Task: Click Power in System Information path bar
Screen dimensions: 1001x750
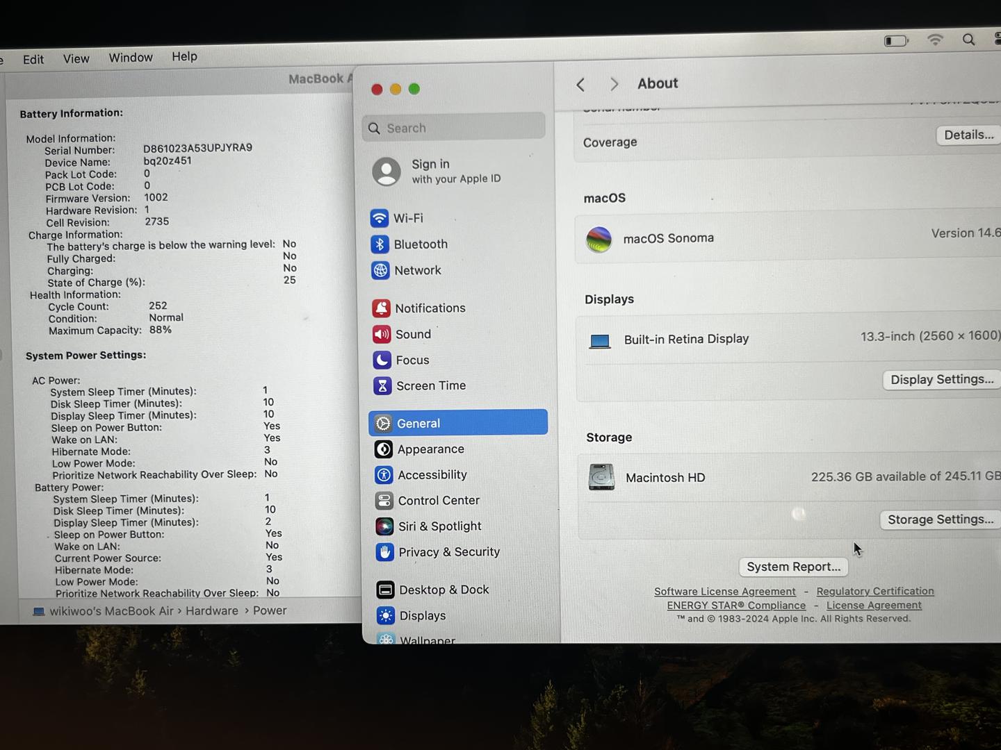Action: [x=270, y=610]
